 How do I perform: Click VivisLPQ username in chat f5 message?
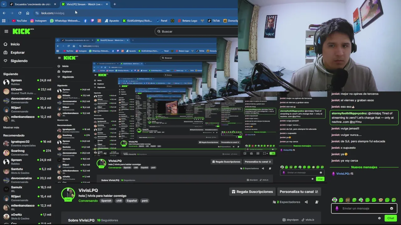[x=343, y=174]
